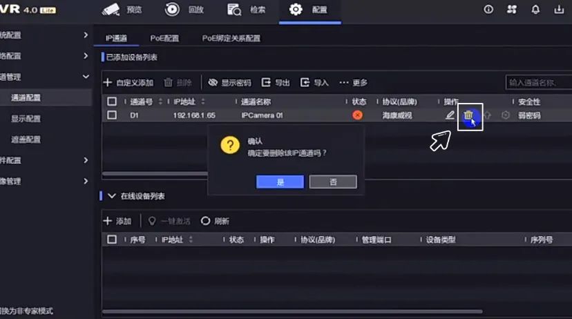This screenshot has width=572, height=319.
Task: Click the 输入通道名称 search field
Action: pyautogui.click(x=537, y=83)
